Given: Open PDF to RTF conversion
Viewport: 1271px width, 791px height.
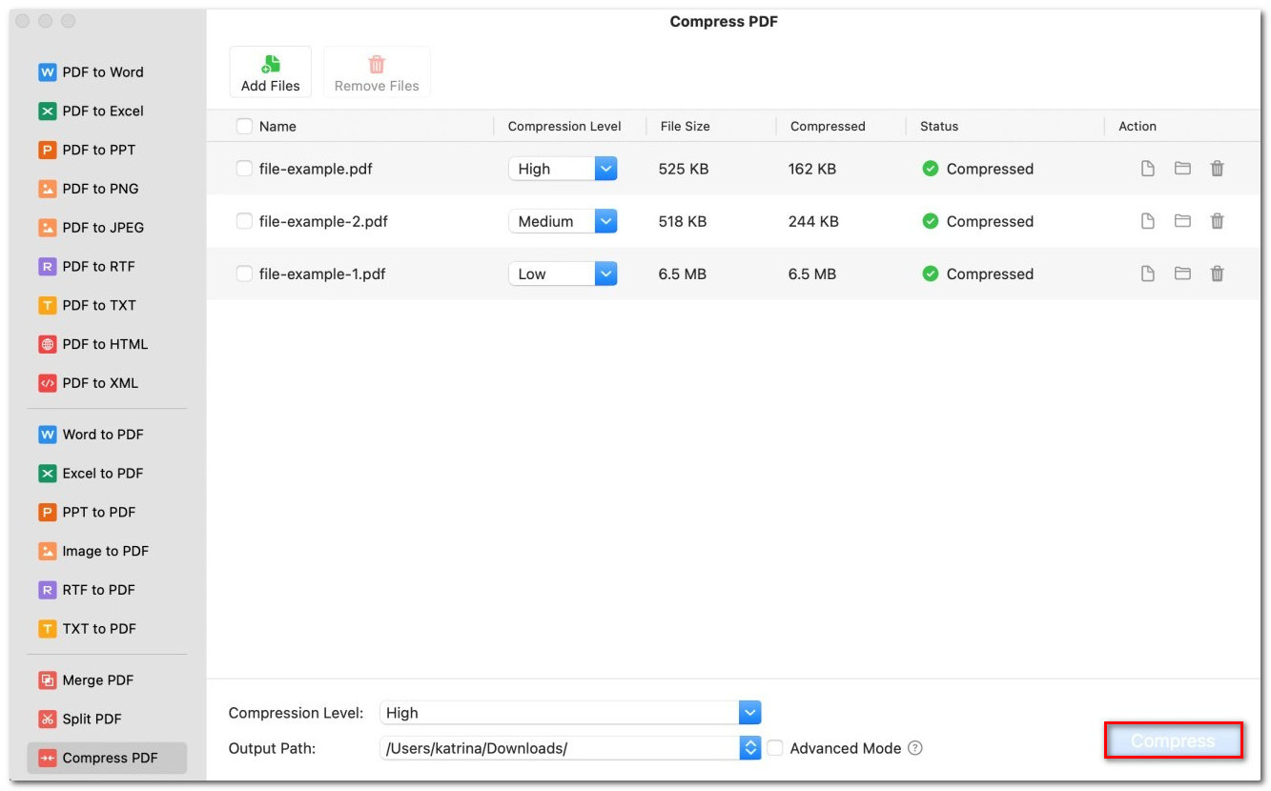Looking at the screenshot, I should (87, 267).
